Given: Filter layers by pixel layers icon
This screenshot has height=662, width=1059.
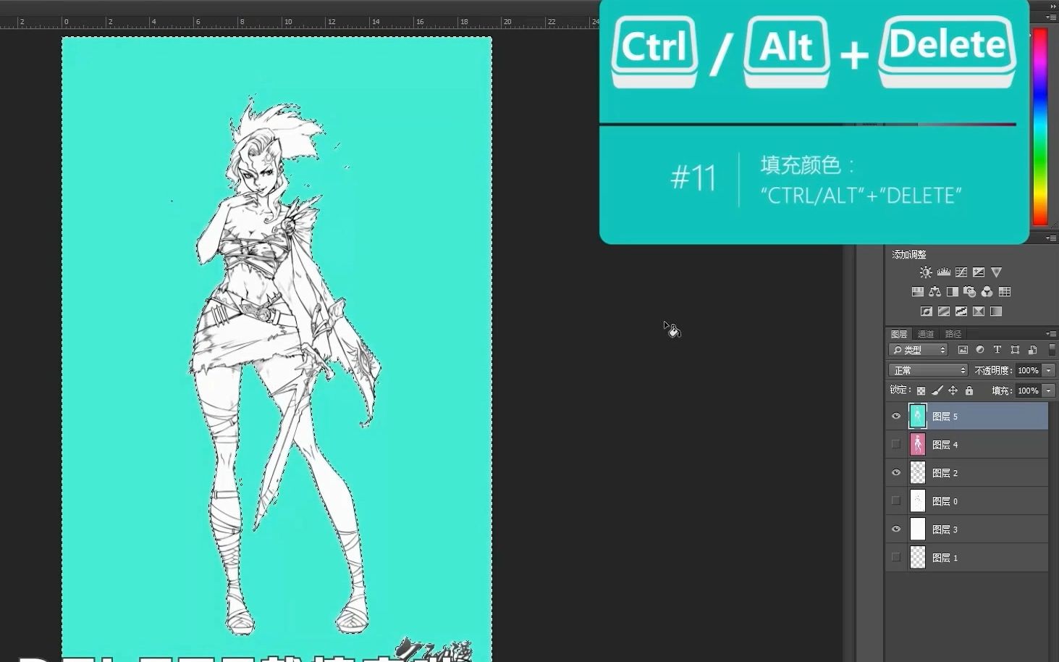Looking at the screenshot, I should point(963,350).
